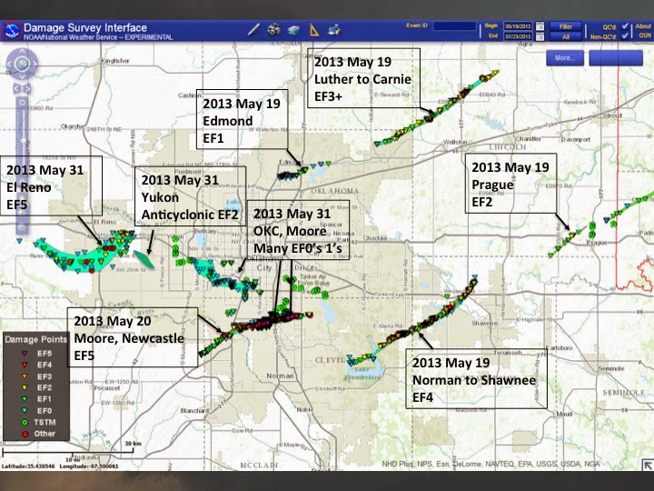
Task: Click Other red circle in legend
Action: (25, 435)
